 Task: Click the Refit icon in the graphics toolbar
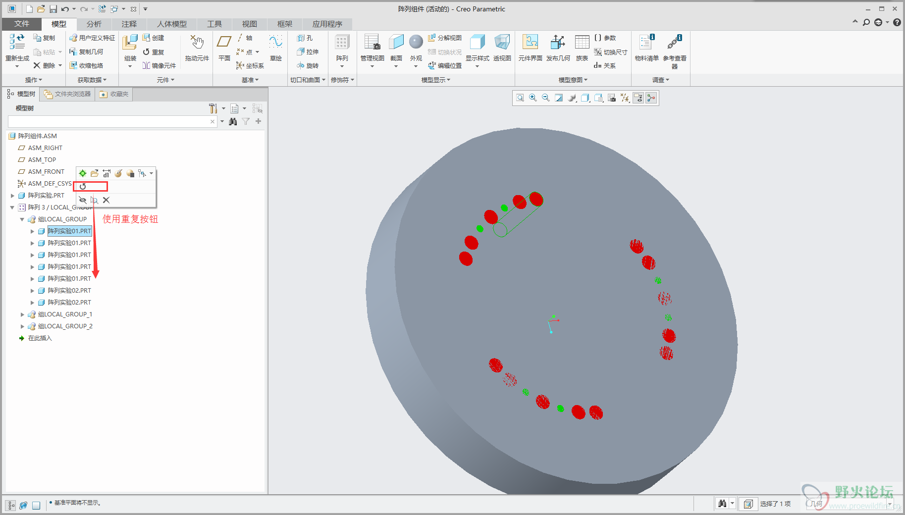click(x=520, y=98)
